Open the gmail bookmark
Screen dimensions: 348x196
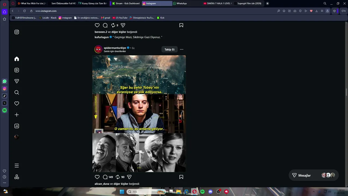point(105,18)
